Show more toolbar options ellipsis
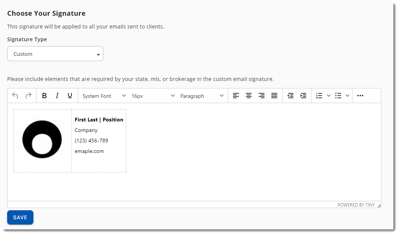 (360, 96)
